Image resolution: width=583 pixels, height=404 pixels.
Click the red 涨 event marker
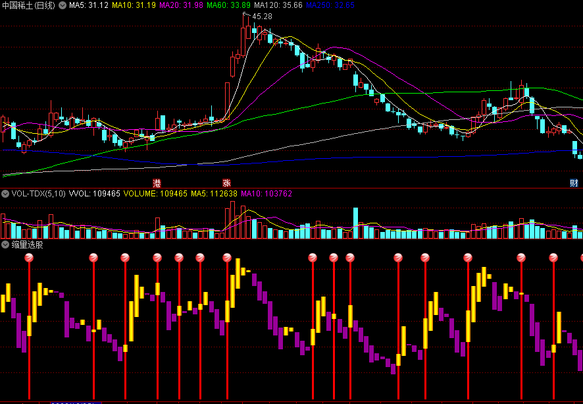(x=226, y=183)
